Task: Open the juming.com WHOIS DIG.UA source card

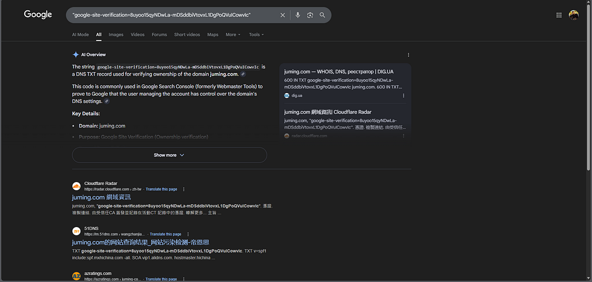Action: [338, 71]
